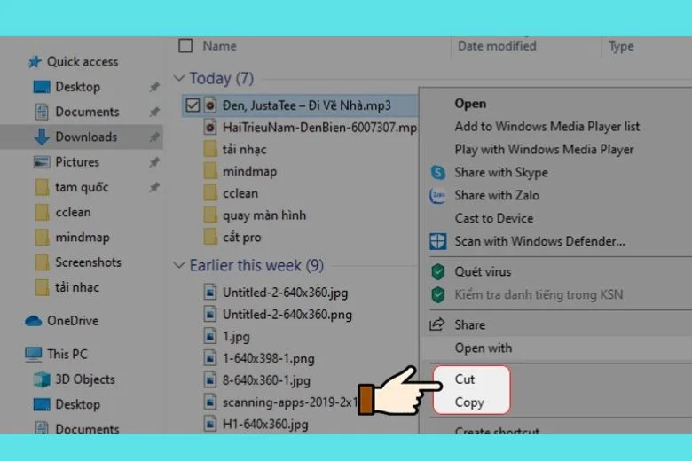Click the Skype icon in context menu
The image size is (692, 461).
point(437,172)
